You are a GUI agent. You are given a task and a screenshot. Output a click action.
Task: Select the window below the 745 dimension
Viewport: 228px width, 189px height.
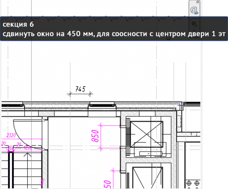102,104
